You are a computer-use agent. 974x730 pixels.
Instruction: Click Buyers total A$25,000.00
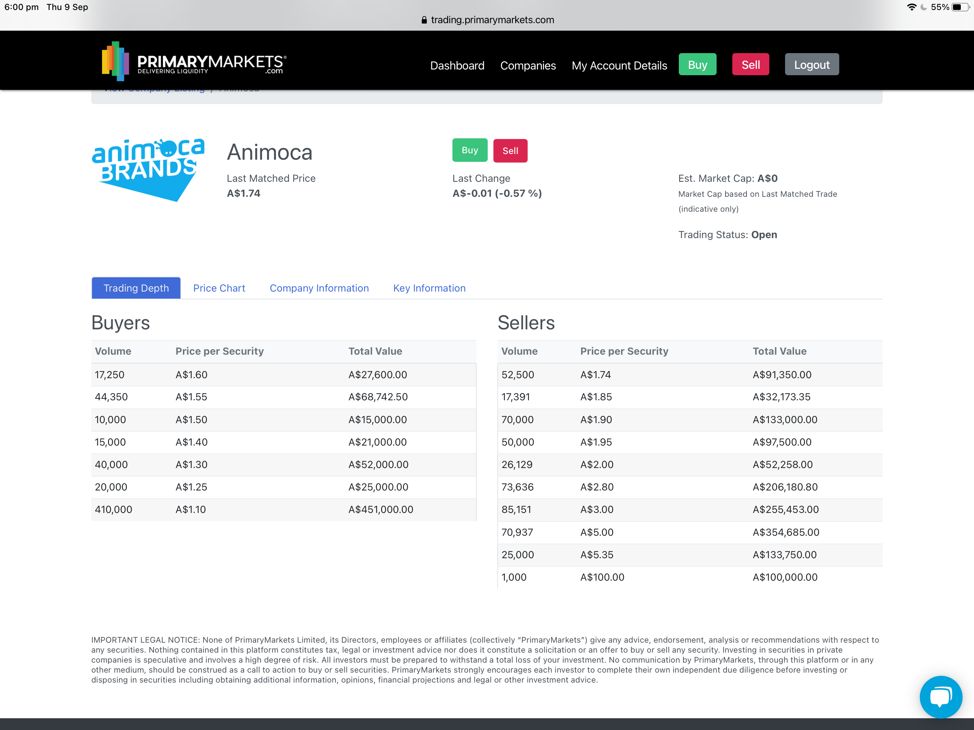(378, 487)
